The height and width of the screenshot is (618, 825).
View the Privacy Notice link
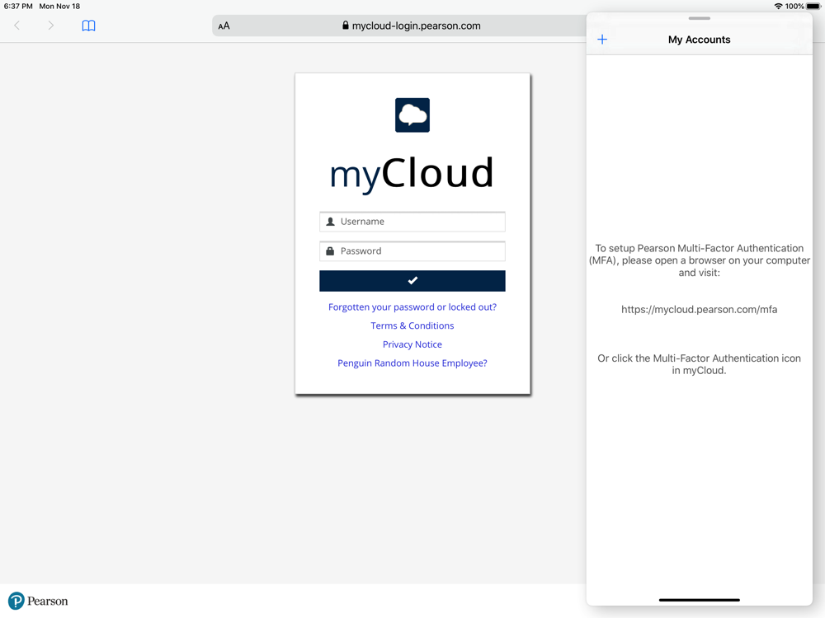click(412, 344)
